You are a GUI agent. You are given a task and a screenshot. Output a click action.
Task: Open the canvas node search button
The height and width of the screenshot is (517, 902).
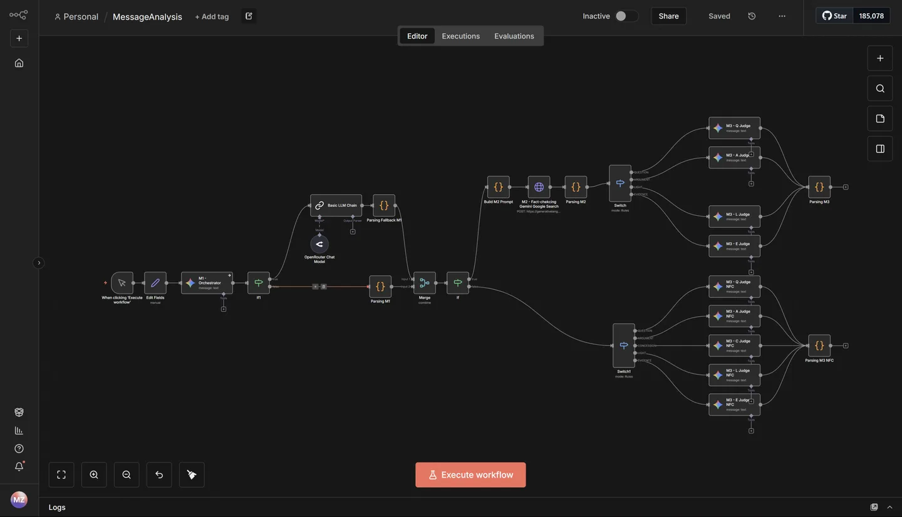click(x=880, y=88)
